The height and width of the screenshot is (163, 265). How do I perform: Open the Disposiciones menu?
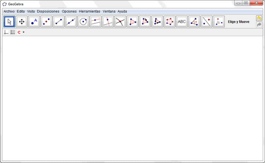click(x=48, y=12)
